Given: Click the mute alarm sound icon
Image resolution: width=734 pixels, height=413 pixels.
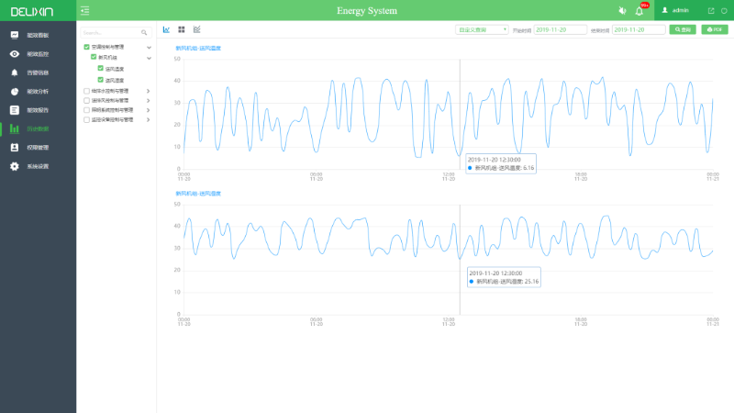Looking at the screenshot, I should [x=621, y=10].
